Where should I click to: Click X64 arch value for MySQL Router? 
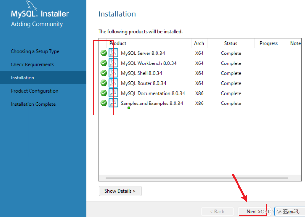[x=199, y=83]
